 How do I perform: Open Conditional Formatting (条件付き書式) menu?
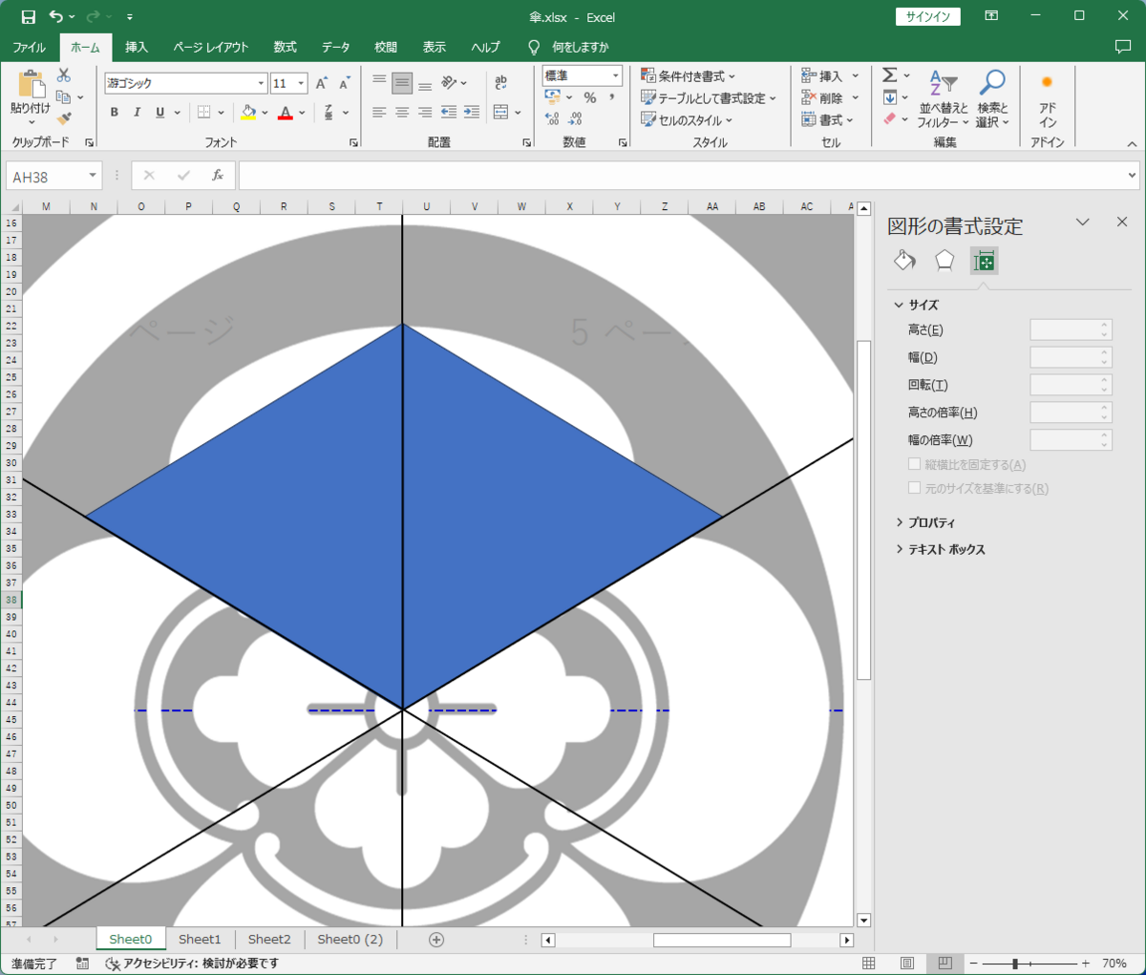click(689, 75)
